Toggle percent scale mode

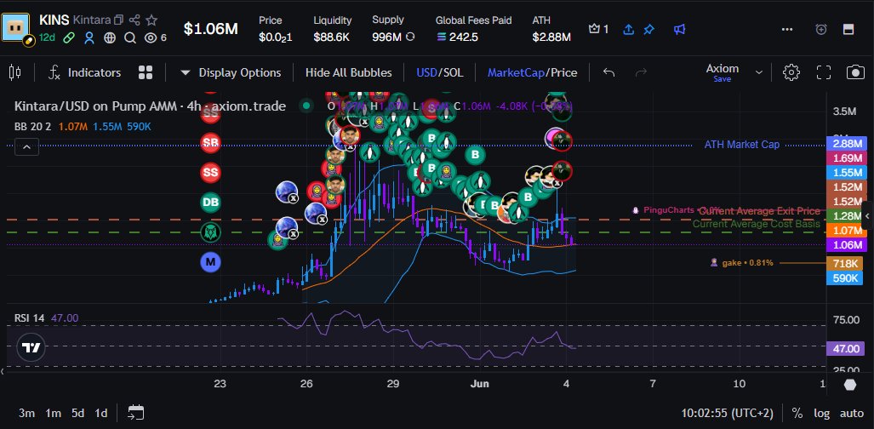(797, 414)
